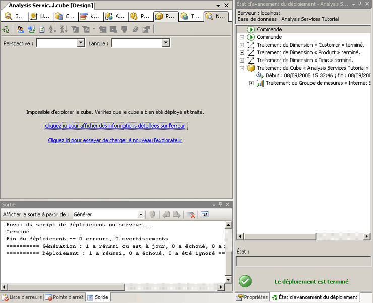Click the green deployment success checkmark icon
The width and height of the screenshot is (373, 303).
click(245, 281)
